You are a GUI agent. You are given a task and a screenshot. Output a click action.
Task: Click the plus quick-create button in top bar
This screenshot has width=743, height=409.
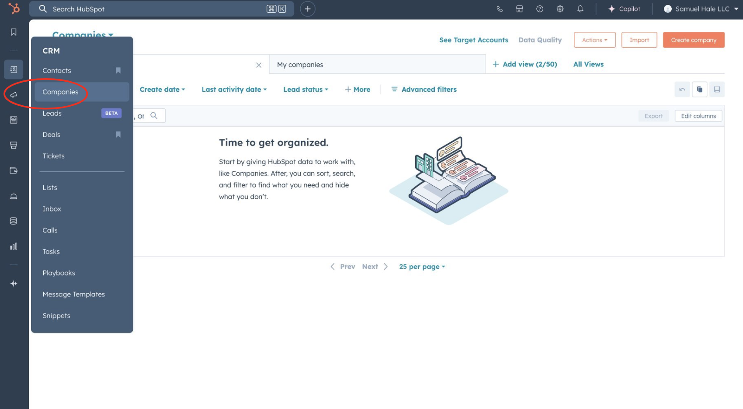coord(308,9)
